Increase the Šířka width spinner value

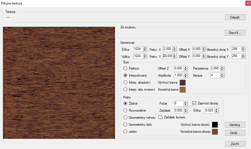145,48
